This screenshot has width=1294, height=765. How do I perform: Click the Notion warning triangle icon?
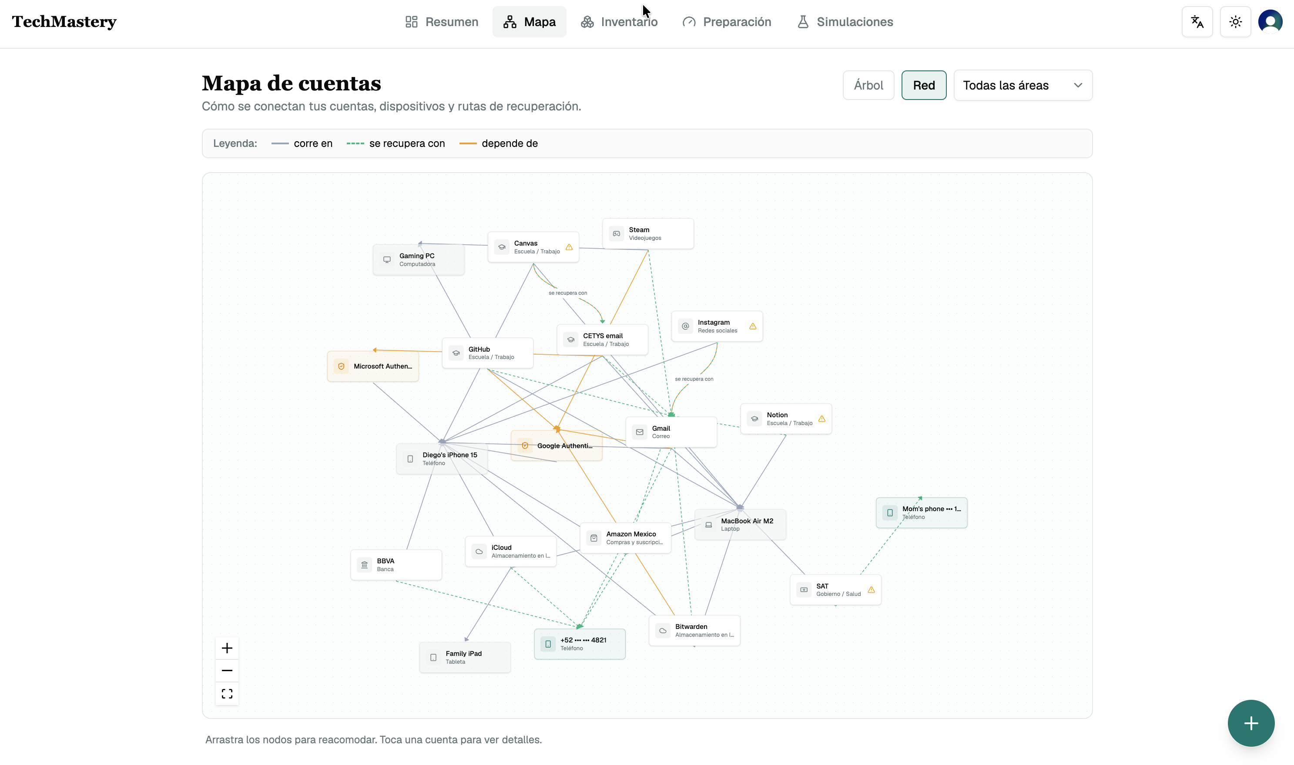(x=822, y=419)
